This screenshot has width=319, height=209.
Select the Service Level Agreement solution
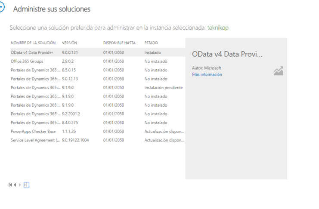98,140
